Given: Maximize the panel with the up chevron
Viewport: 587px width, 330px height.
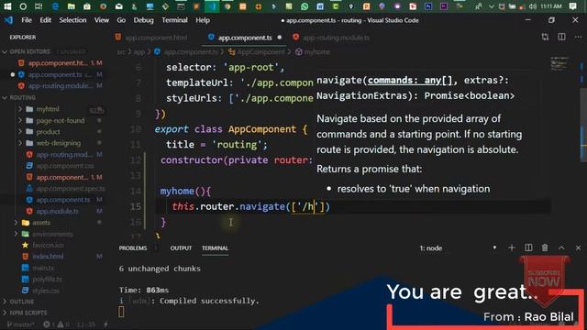Looking at the screenshot, I should [x=561, y=247].
